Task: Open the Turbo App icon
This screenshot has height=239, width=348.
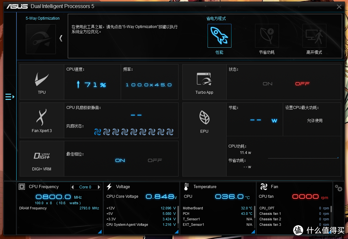Action: coord(204,79)
